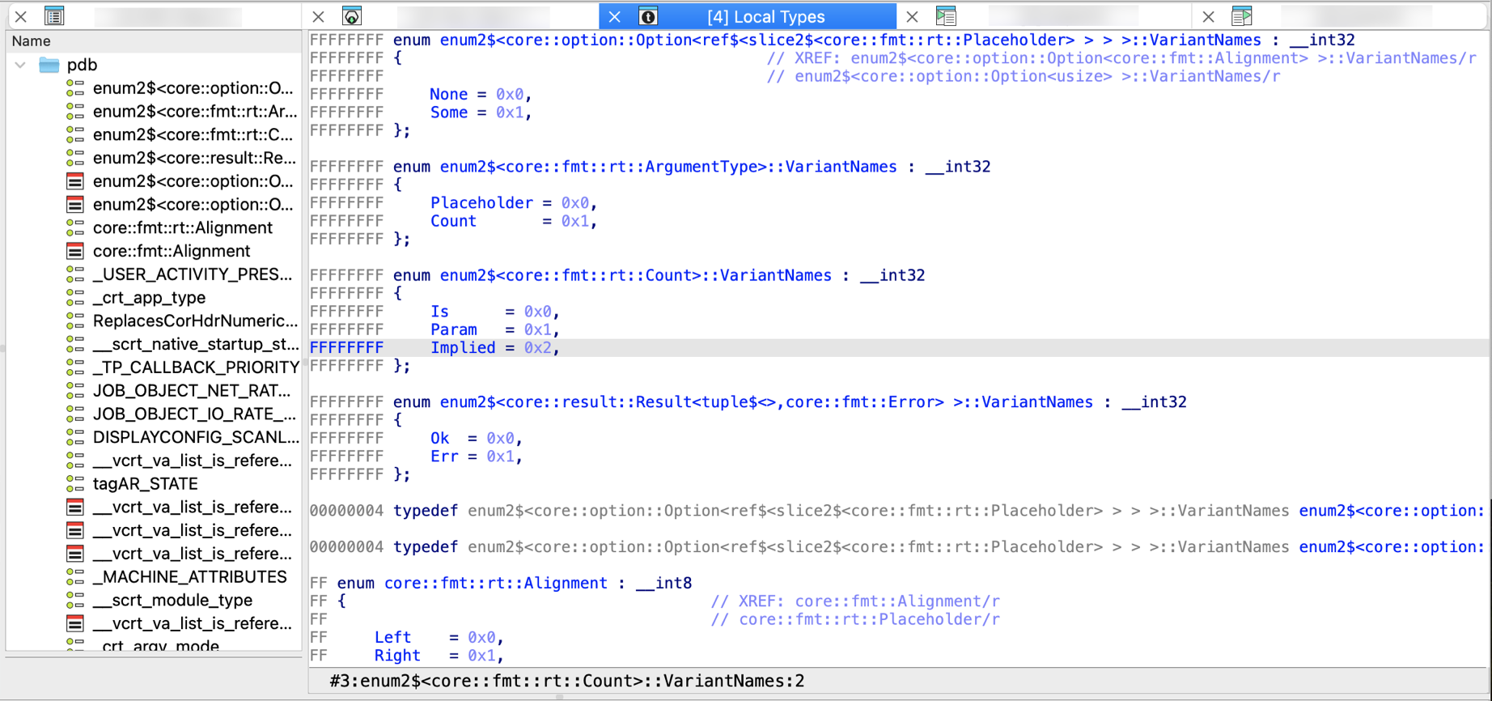Click the XREF core::fmt::Alignment/r comment link

pyautogui.click(x=896, y=601)
